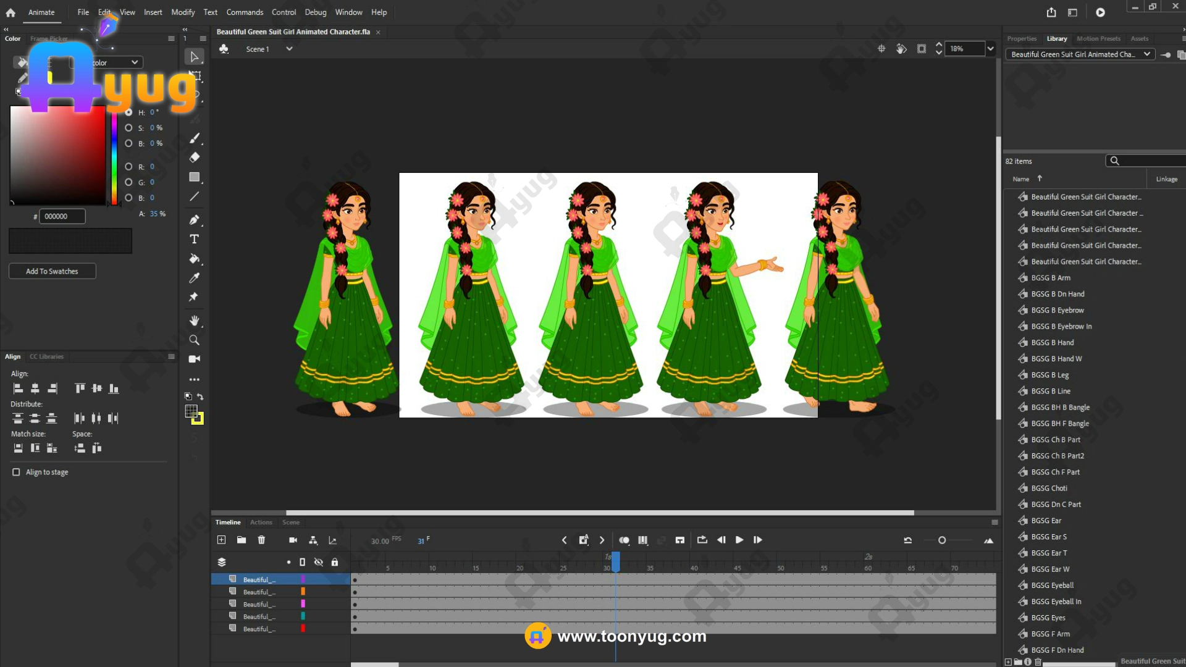This screenshot has height=667, width=1186.
Task: Select the Eyedropper tool
Action: point(195,278)
